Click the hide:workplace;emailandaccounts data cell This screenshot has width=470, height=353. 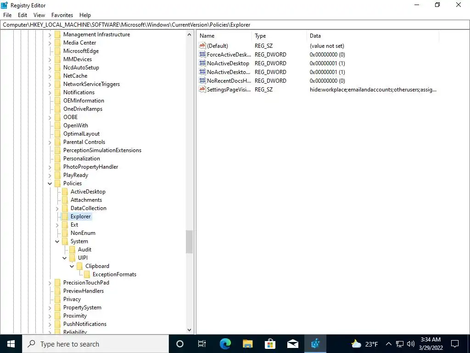pyautogui.click(x=373, y=90)
